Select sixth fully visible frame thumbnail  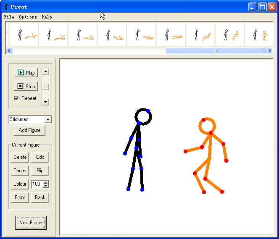click(x=171, y=34)
